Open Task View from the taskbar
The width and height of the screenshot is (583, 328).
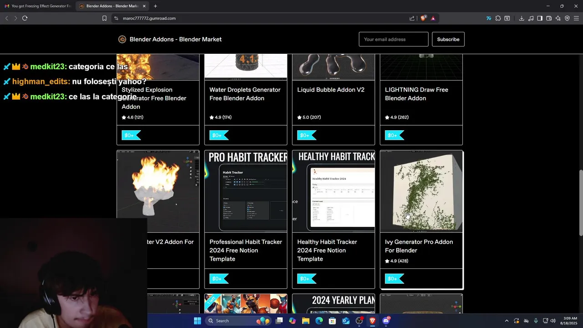[279, 321]
